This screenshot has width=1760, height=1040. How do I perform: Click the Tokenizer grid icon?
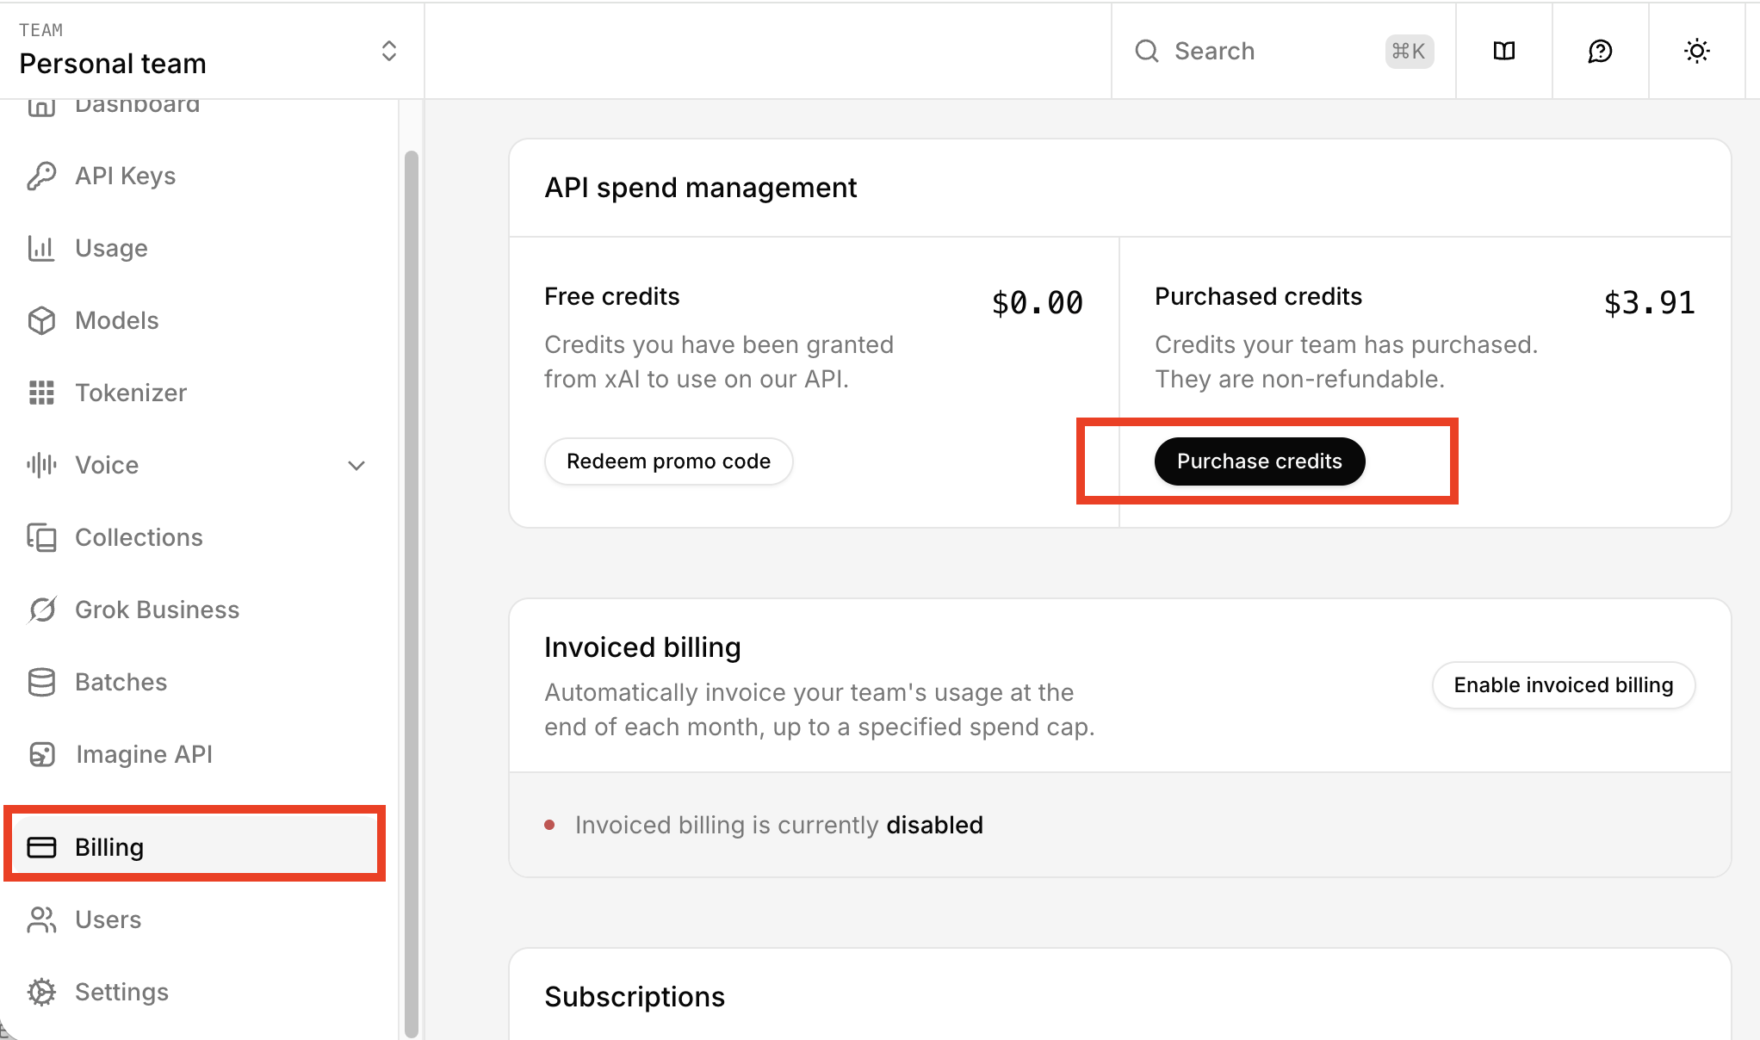pyautogui.click(x=41, y=393)
